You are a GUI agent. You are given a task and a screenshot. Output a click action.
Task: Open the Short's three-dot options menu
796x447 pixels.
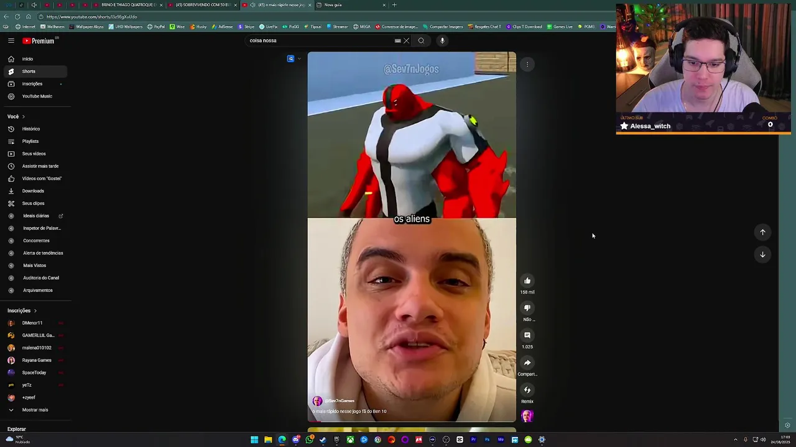527,64
